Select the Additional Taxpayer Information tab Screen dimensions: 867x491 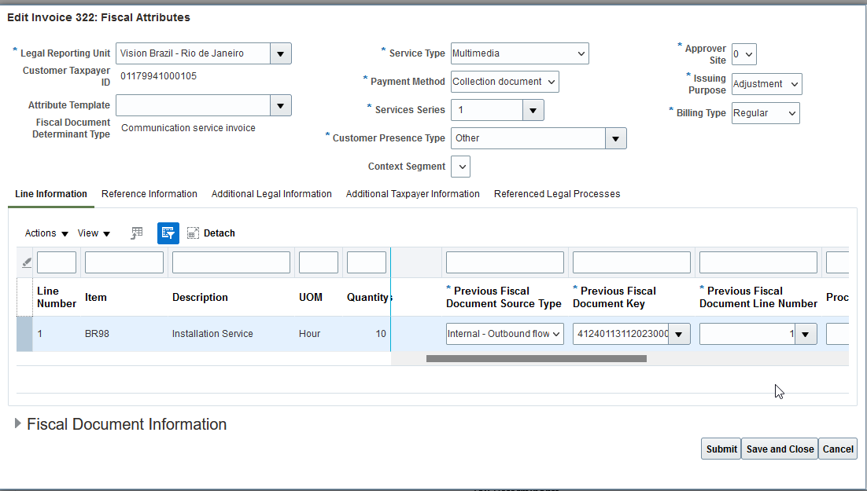pyautogui.click(x=412, y=193)
